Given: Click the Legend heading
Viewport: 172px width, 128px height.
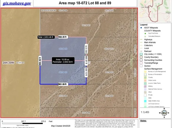Looking at the screenshot, I should click(144, 25).
